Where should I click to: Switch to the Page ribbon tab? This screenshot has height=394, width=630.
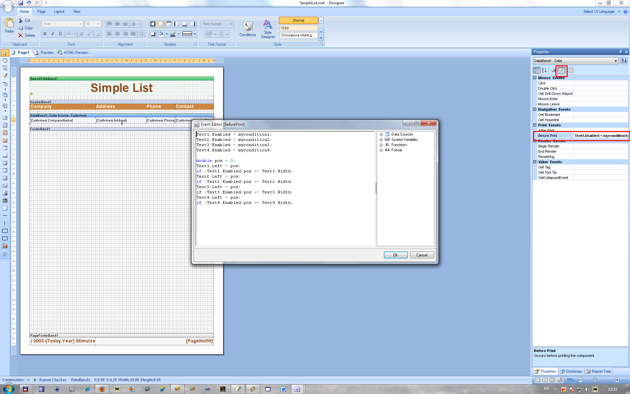click(x=41, y=11)
